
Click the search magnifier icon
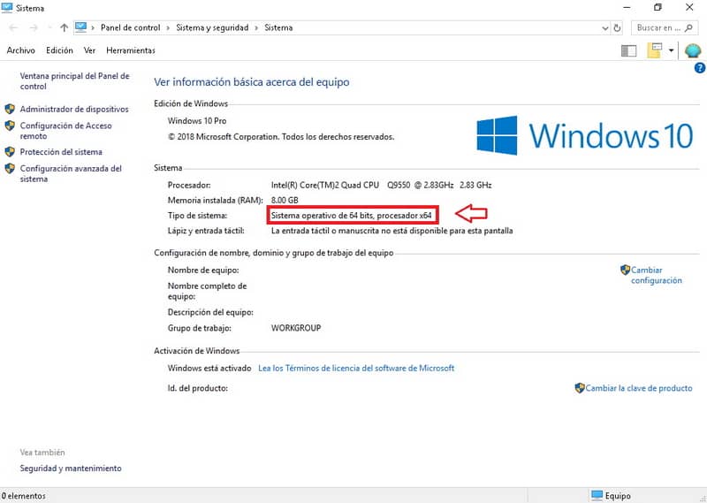click(688, 28)
